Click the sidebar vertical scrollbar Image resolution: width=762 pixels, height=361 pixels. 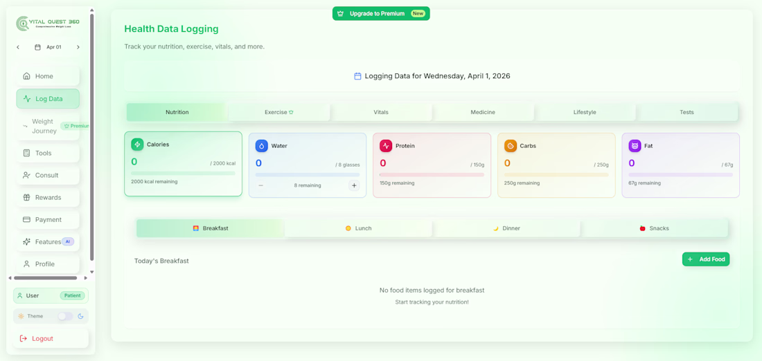click(x=92, y=138)
